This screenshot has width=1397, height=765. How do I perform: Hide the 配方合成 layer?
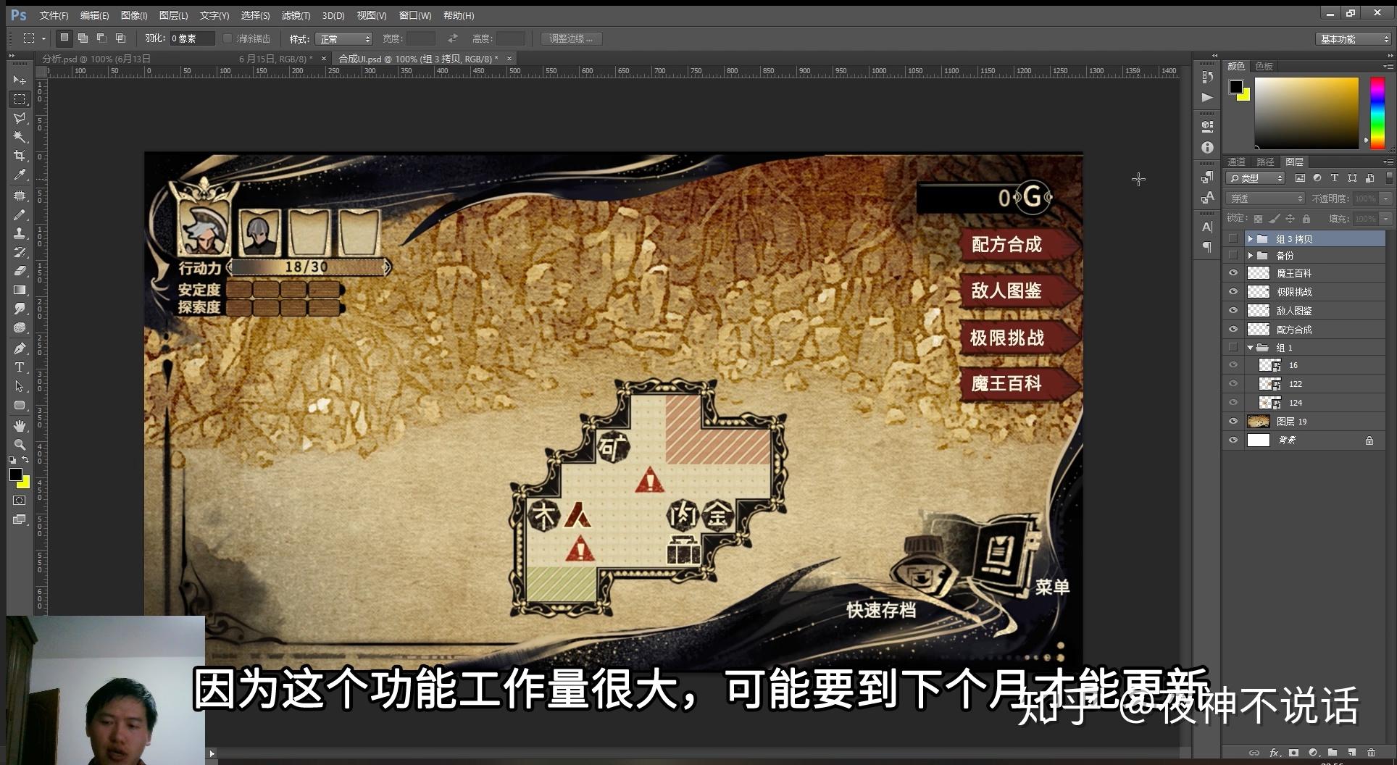(1233, 329)
